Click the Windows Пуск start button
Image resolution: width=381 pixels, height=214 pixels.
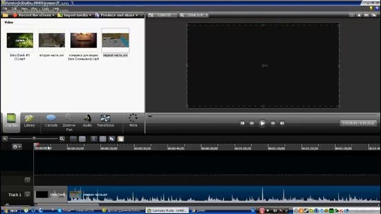coord(11,210)
